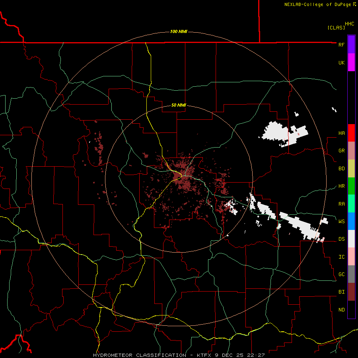Click the NEXLAB-College of DuPage text
Screen dimensions: 358x358
pyautogui.click(x=317, y=4)
